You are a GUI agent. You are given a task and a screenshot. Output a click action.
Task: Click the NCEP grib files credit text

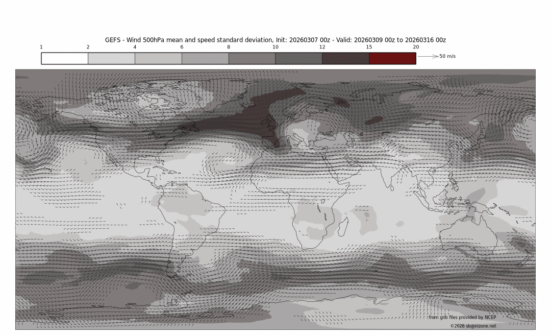coord(462,317)
